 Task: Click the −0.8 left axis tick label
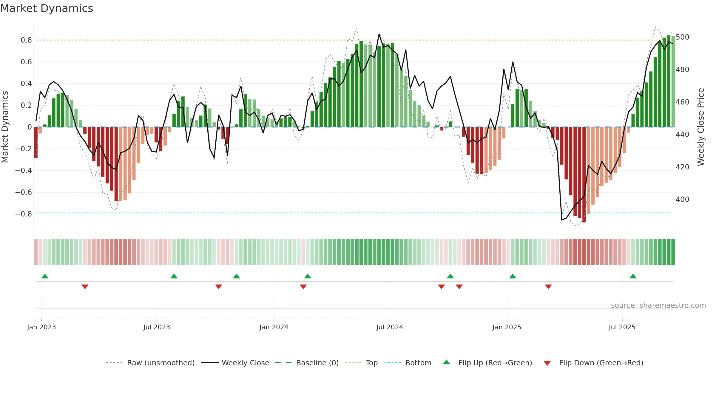click(x=24, y=214)
